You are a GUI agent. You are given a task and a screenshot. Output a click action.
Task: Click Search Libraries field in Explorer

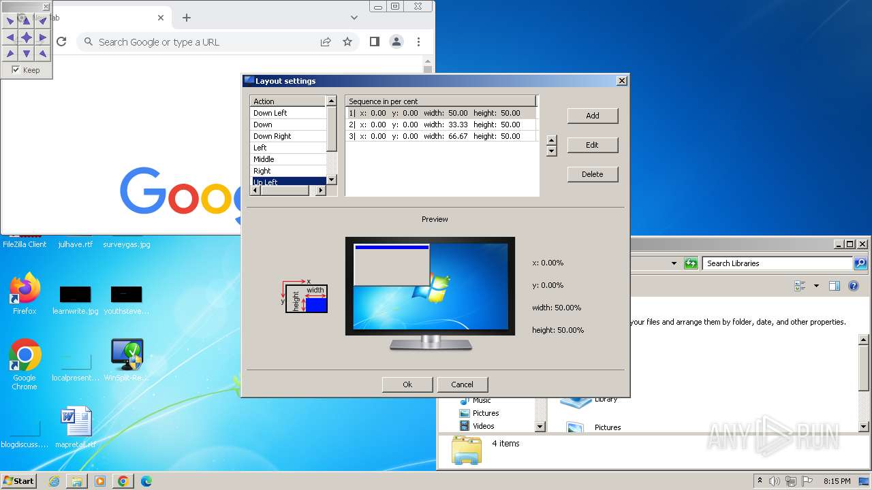[777, 263]
